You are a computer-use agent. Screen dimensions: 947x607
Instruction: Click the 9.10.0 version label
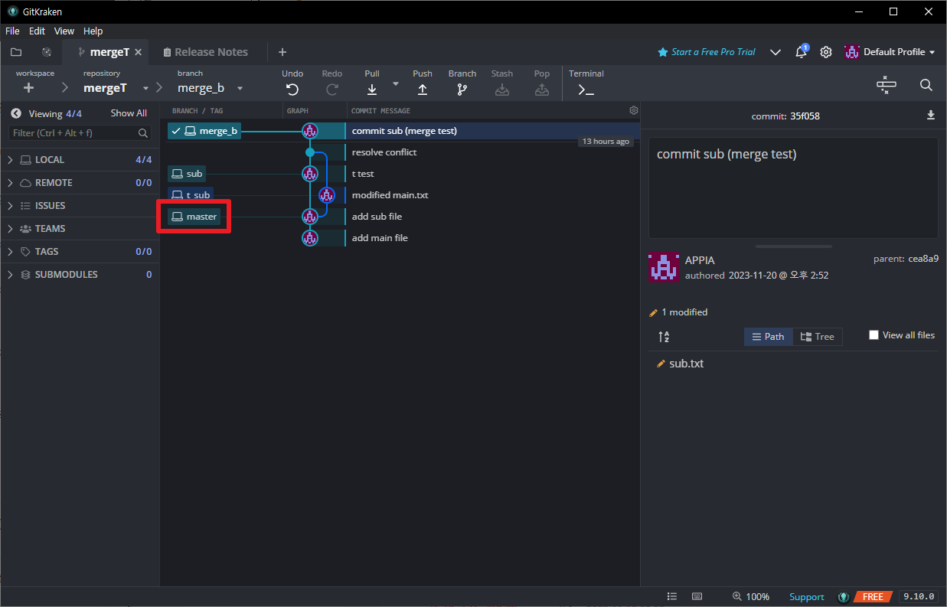point(919,596)
